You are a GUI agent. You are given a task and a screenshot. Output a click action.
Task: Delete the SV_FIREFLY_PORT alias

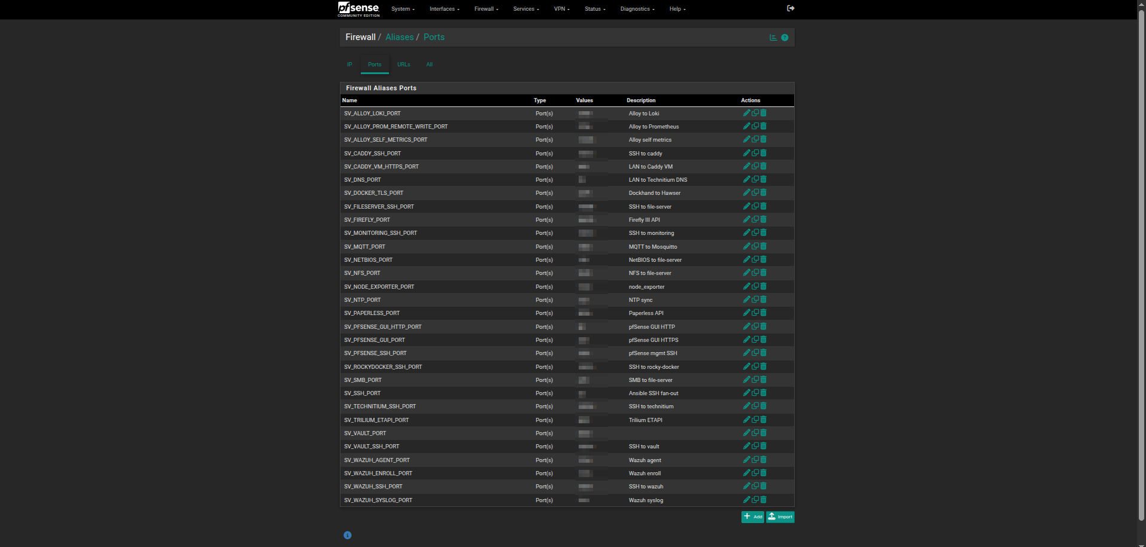click(764, 219)
